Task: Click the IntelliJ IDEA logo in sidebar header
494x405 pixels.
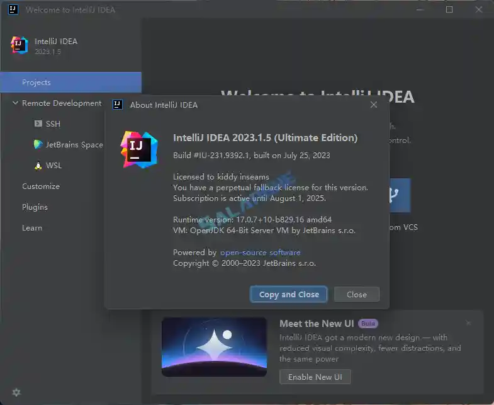Action: click(20, 45)
